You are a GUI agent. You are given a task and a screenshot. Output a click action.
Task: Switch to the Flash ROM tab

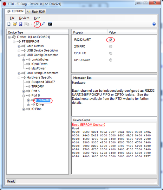[x=36, y=12]
